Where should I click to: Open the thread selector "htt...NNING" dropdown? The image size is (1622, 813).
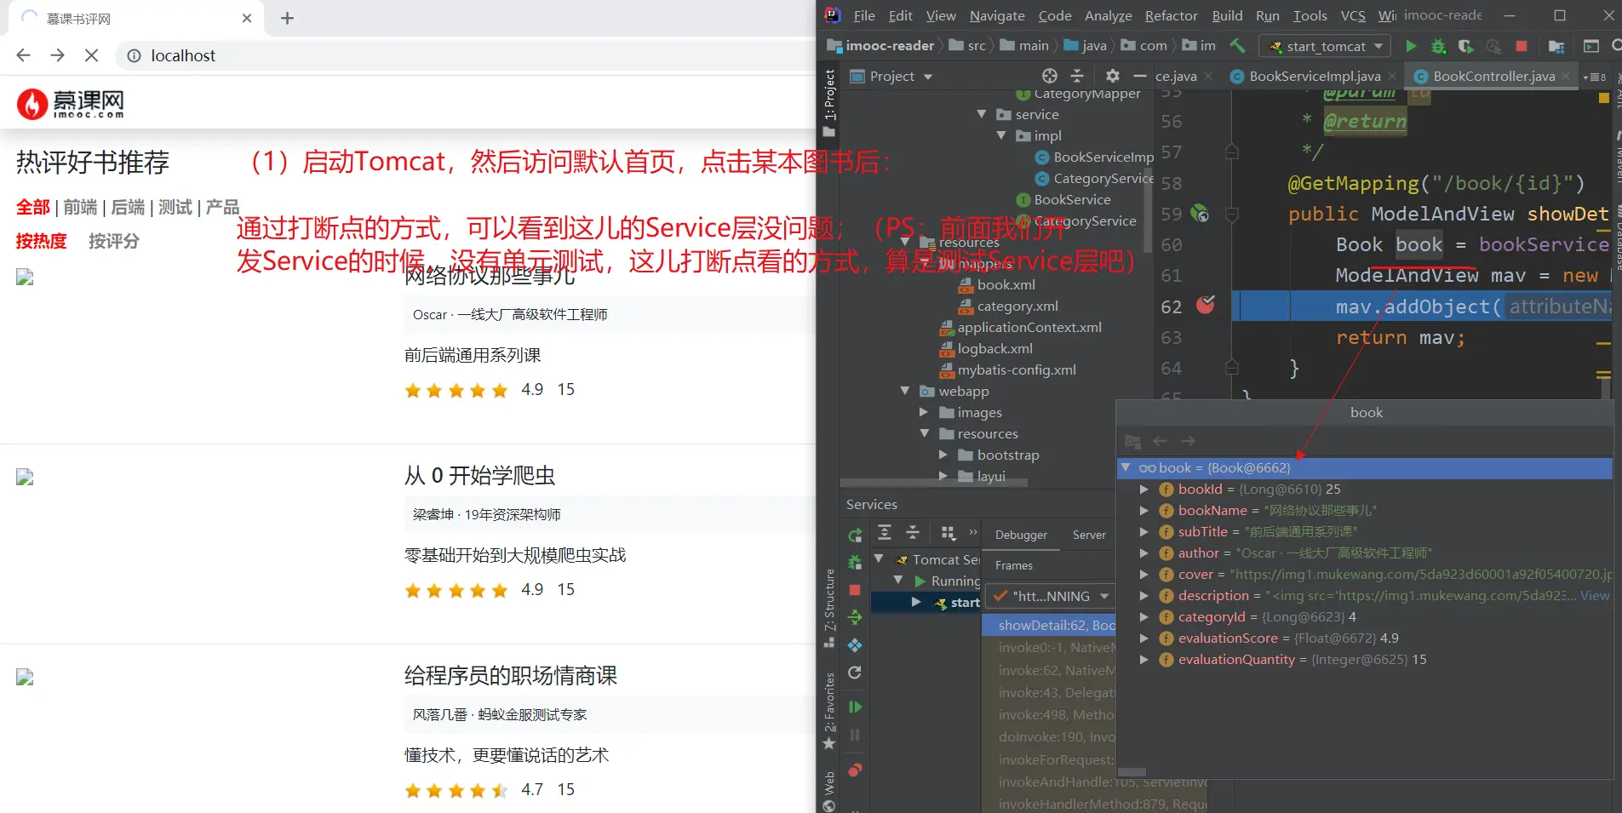coord(1052,596)
